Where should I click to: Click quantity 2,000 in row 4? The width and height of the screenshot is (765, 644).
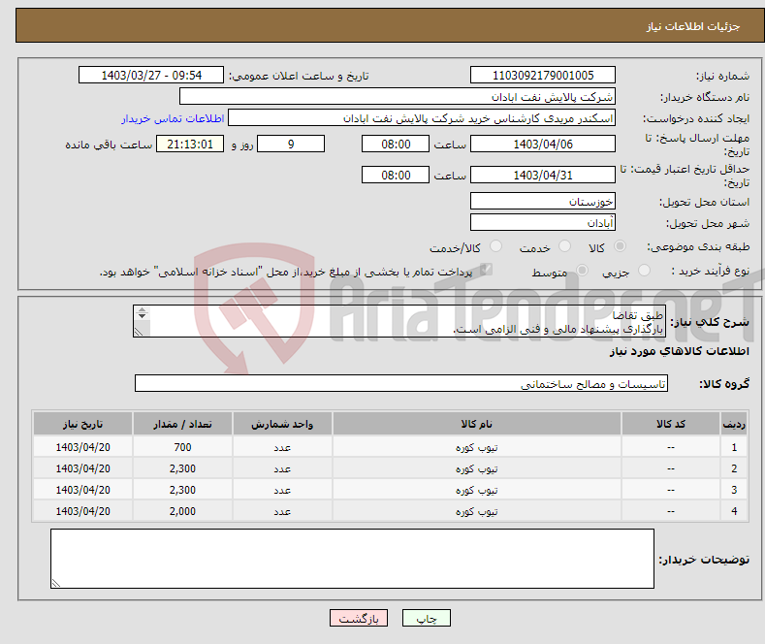coord(182,511)
